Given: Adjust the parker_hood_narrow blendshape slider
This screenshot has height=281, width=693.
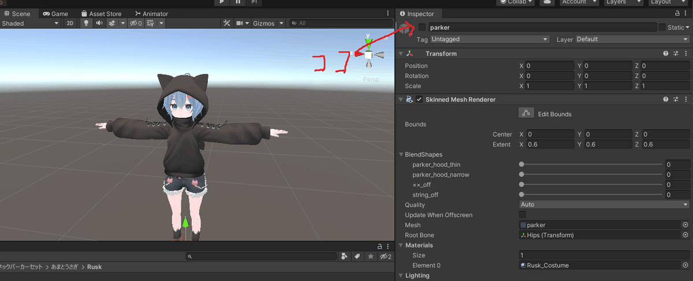Looking at the screenshot, I should pyautogui.click(x=591, y=174).
